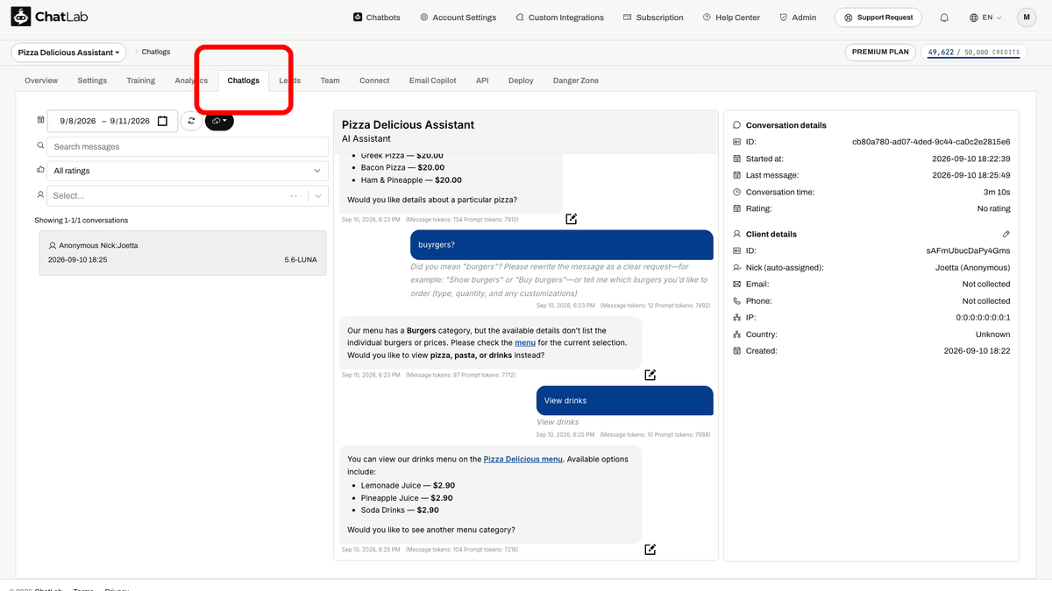
Task: Open Account Settings in top navigation
Action: coord(458,18)
